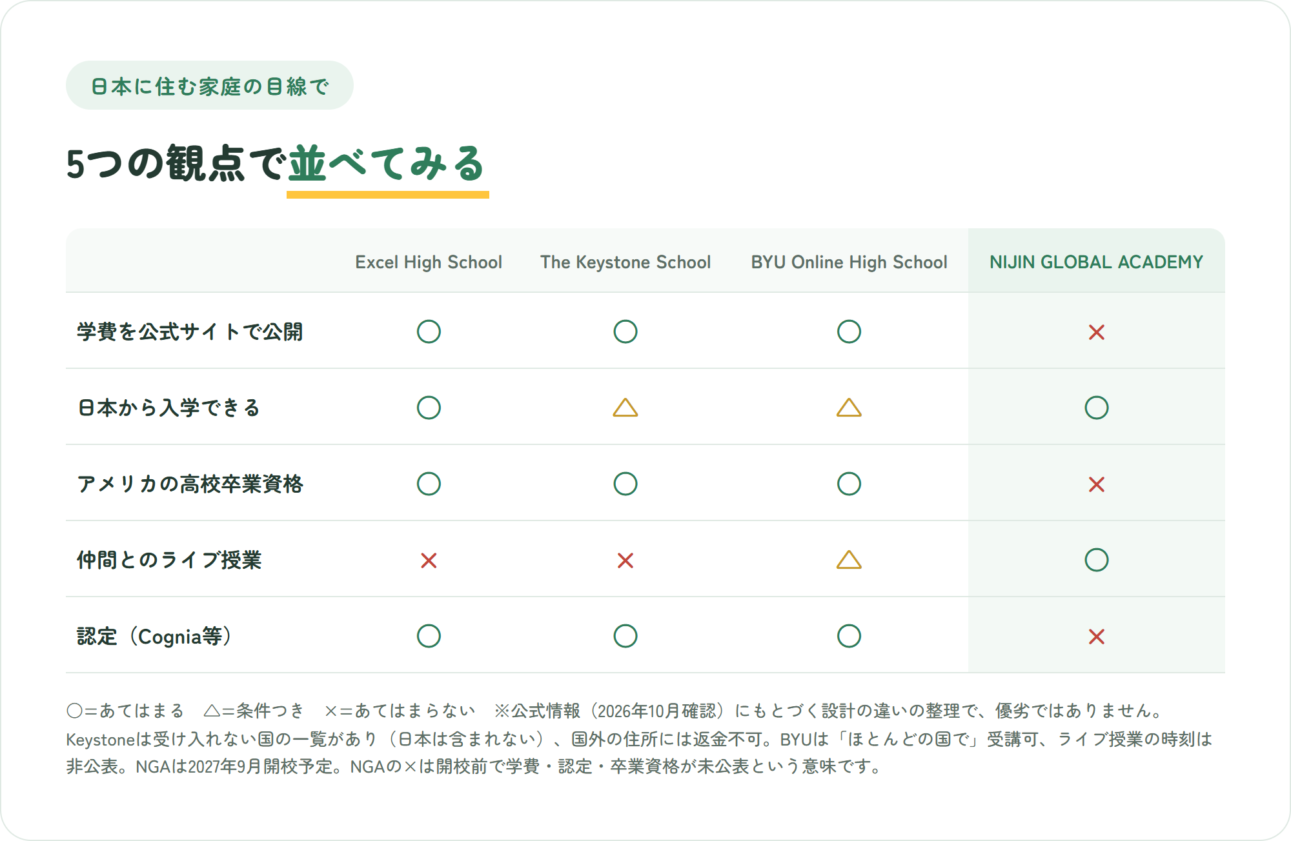The height and width of the screenshot is (841, 1291).
Task: Click Keystone School circle in 認定（Cognia等） row
Action: (x=625, y=636)
